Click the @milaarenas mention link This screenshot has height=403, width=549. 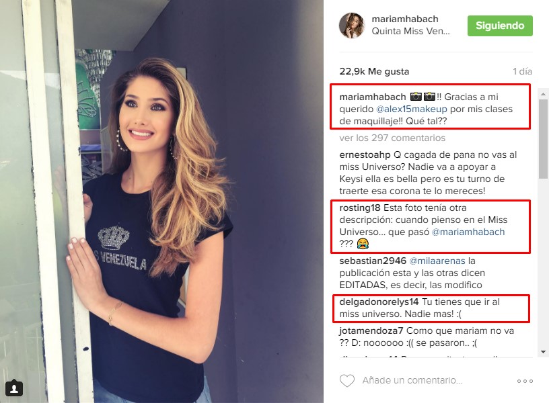437,261
